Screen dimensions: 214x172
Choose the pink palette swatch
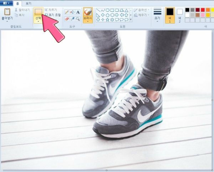coord(203,15)
